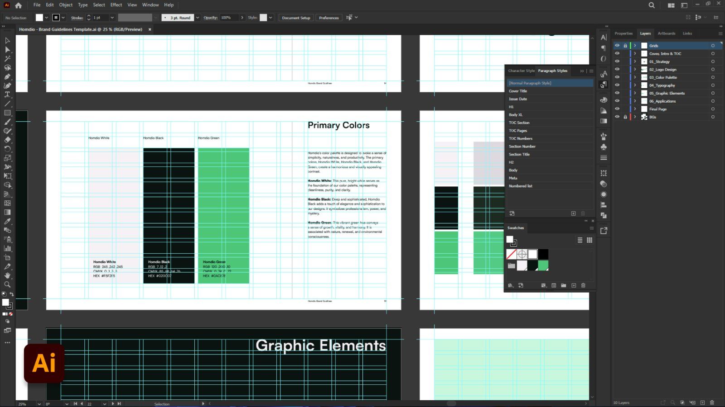Image resolution: width=725 pixels, height=407 pixels.
Task: Click the Document Setup button
Action: pos(296,18)
